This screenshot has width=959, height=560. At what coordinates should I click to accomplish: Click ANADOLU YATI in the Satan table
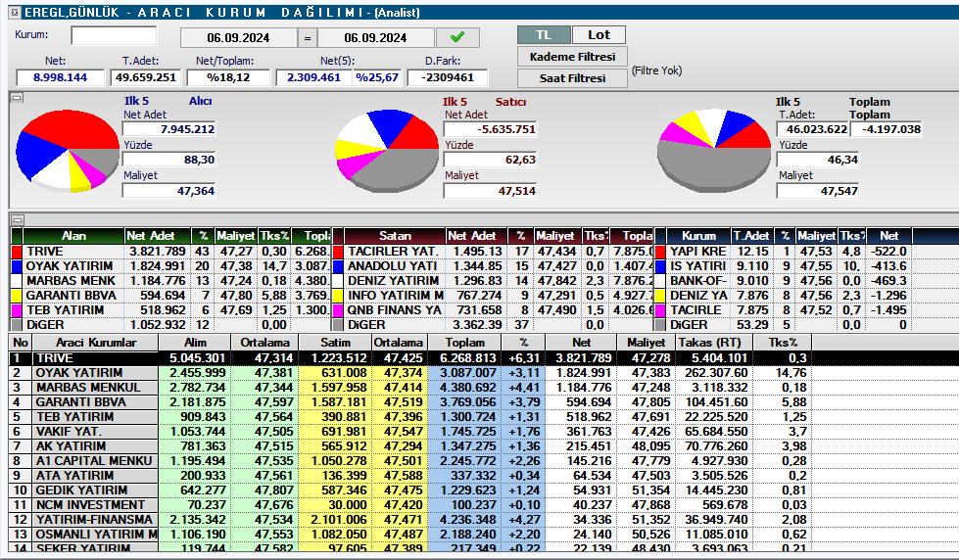(x=392, y=266)
